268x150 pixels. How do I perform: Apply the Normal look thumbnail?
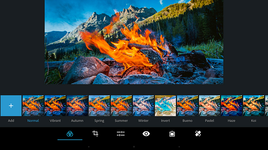click(x=33, y=106)
